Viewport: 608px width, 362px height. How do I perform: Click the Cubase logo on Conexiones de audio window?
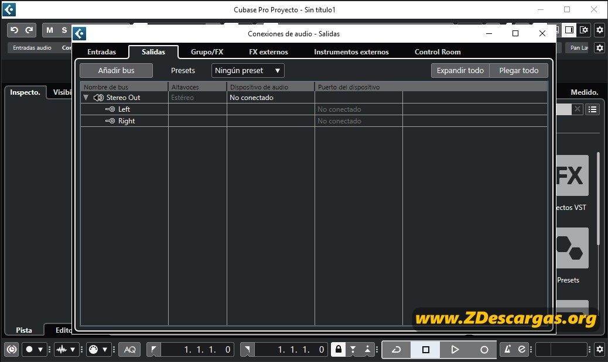(x=80, y=34)
